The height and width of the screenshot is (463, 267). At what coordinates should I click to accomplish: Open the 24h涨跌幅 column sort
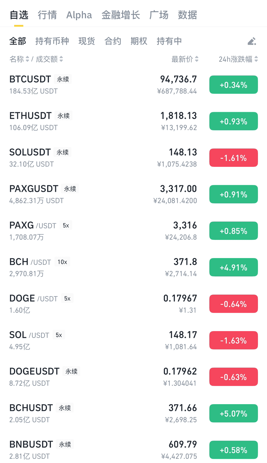(235, 59)
